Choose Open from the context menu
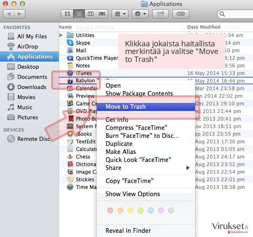 (146, 86)
